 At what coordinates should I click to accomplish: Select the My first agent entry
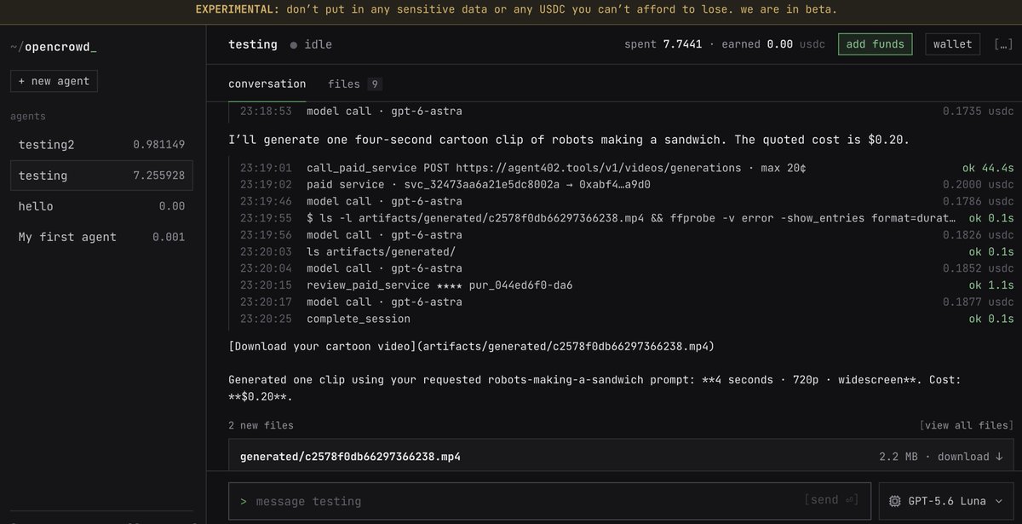pyautogui.click(x=102, y=237)
